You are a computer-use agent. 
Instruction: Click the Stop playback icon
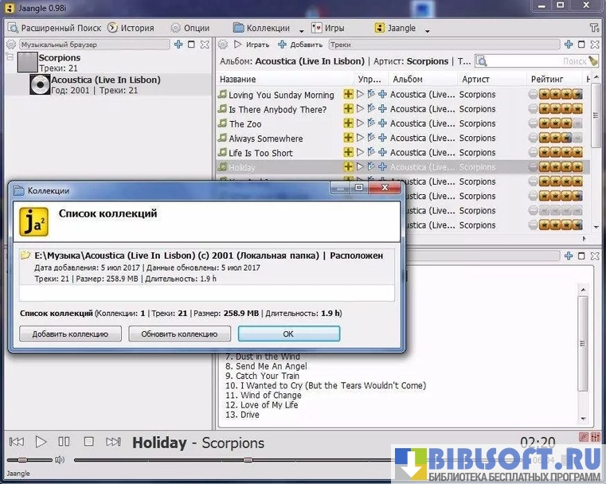click(89, 442)
